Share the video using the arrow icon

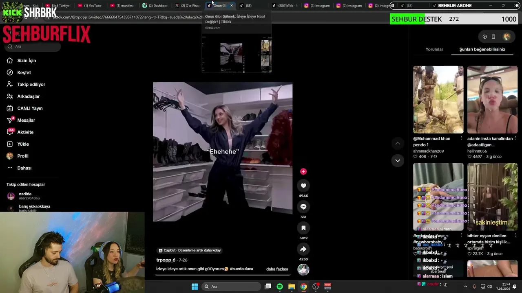[x=303, y=249]
